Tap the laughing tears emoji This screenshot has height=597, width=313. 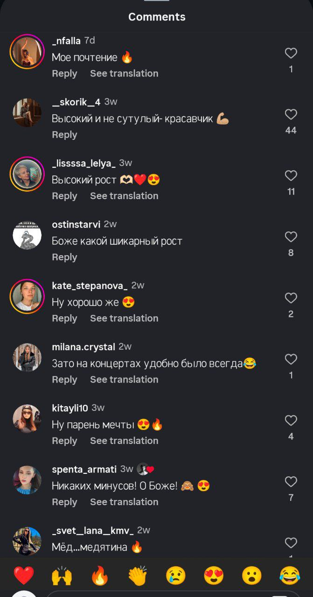pos(290,576)
